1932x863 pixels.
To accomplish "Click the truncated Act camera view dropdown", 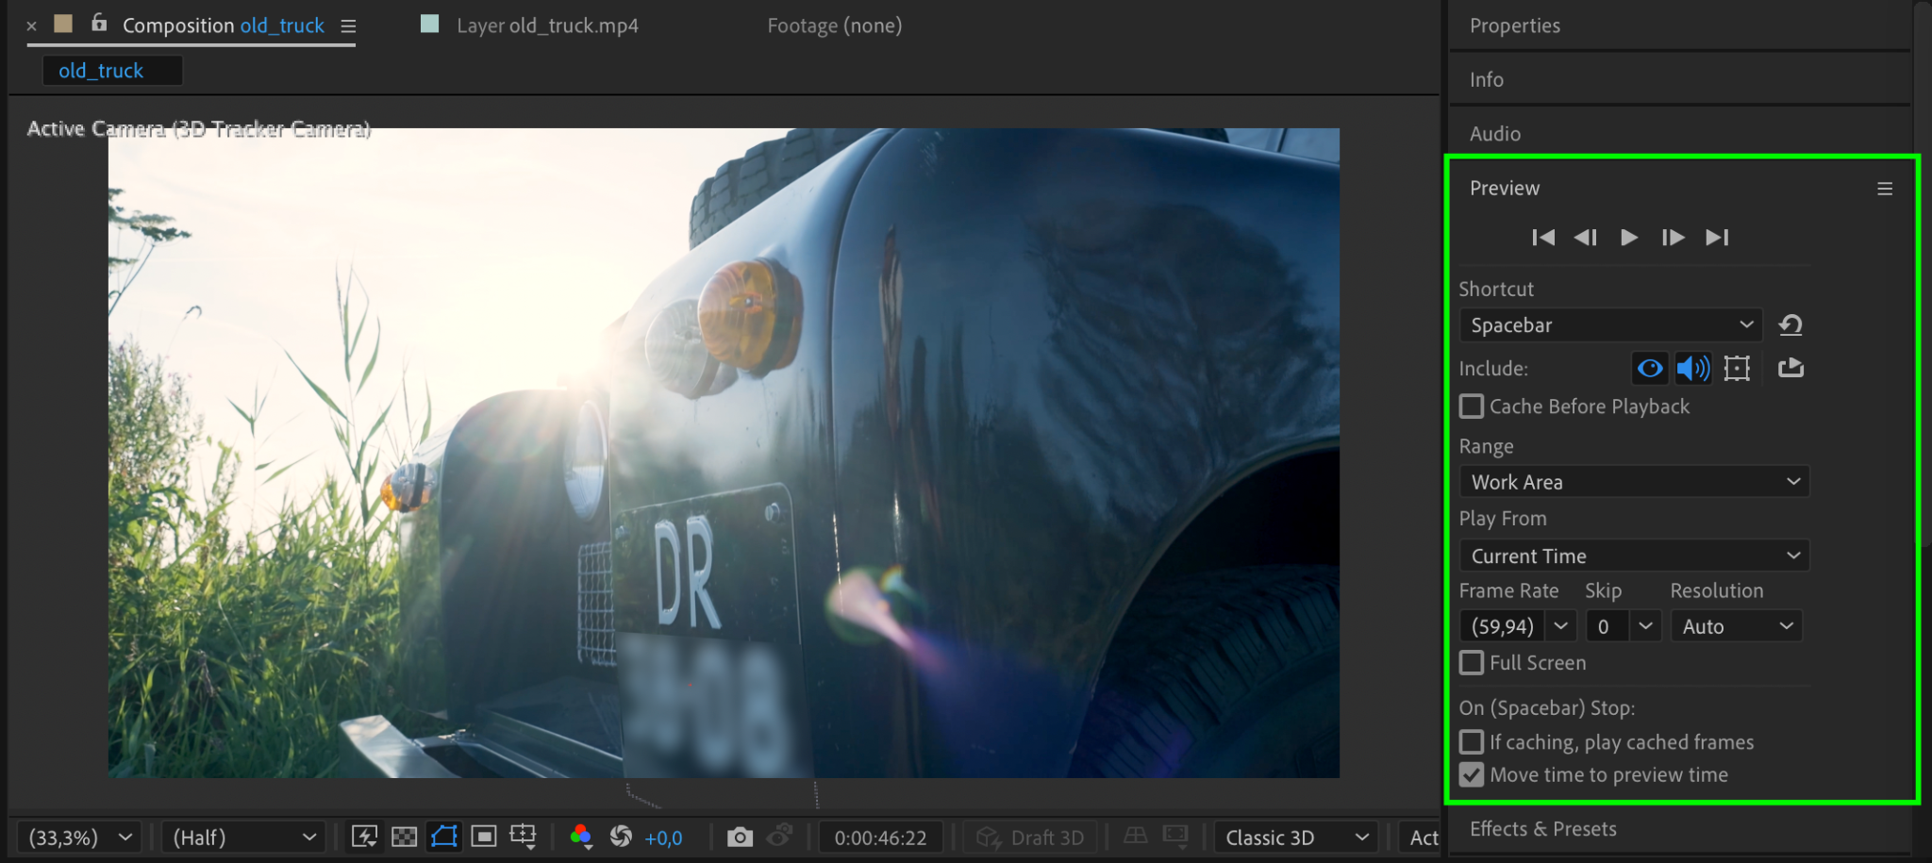I will click(x=1419, y=838).
